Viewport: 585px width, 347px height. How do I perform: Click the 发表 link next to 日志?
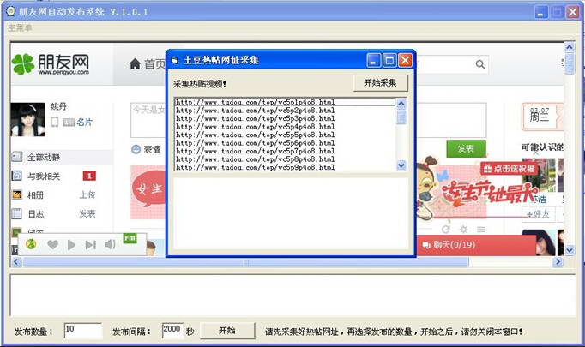(x=87, y=213)
